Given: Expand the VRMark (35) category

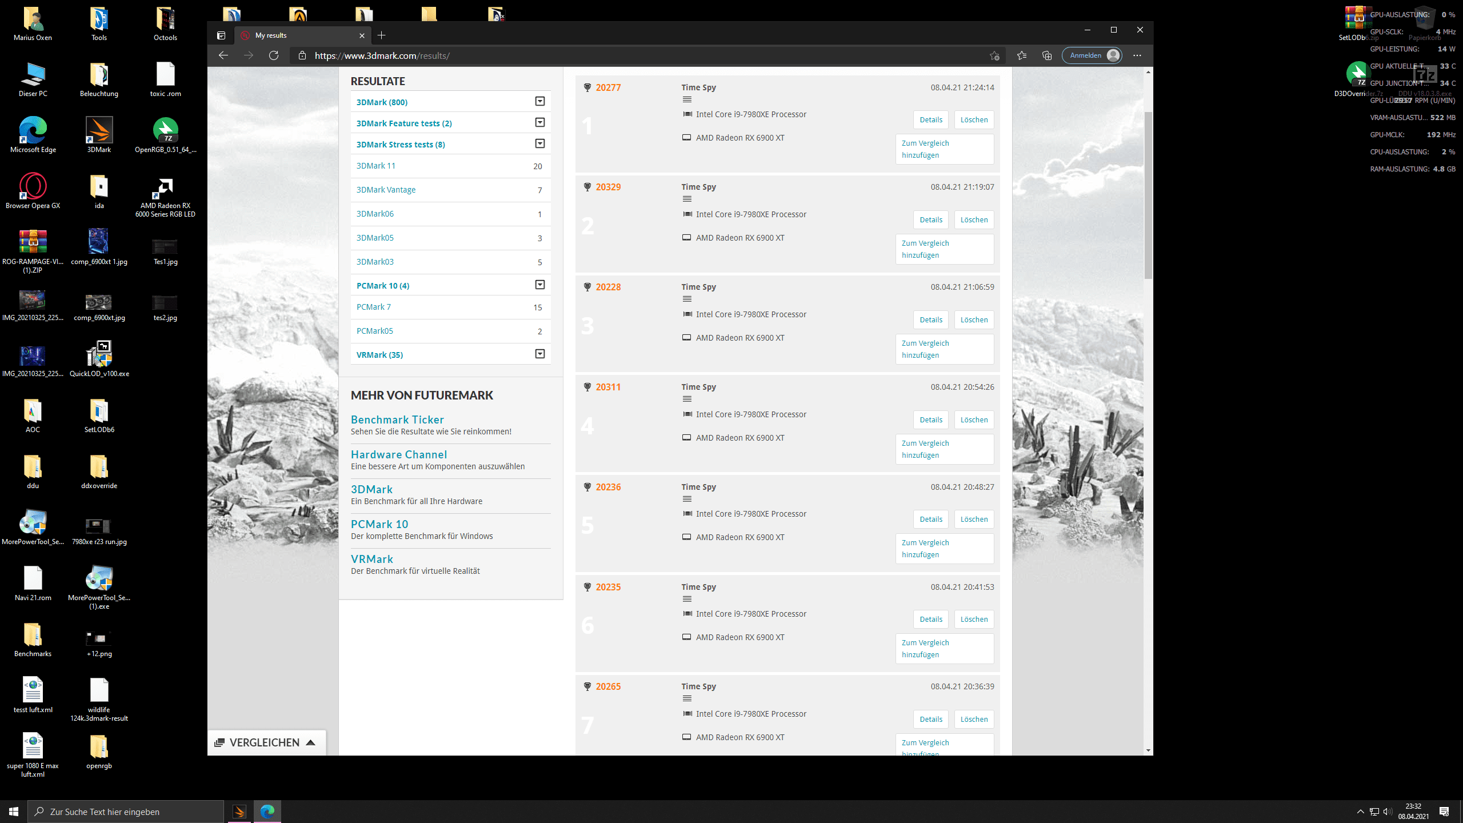Looking at the screenshot, I should point(539,354).
